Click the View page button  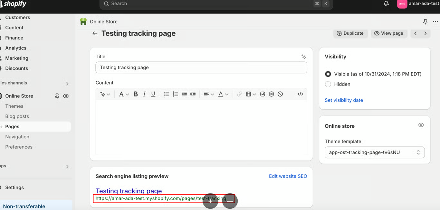click(389, 33)
